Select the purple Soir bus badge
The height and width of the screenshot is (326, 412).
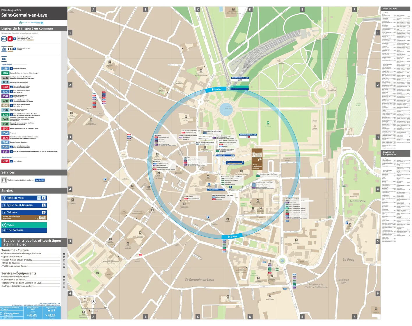6,151
